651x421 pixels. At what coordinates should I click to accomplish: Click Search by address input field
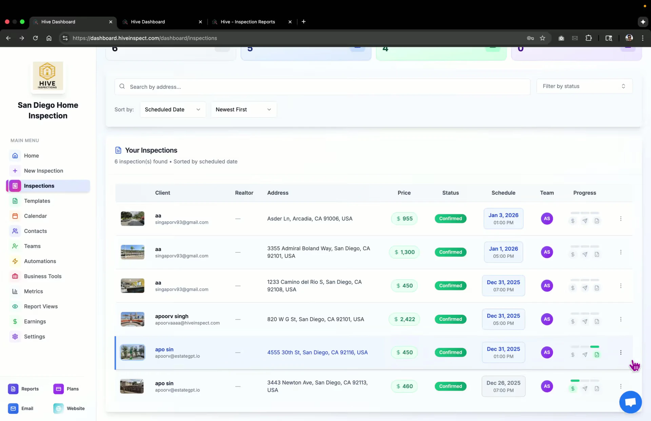pos(322,87)
